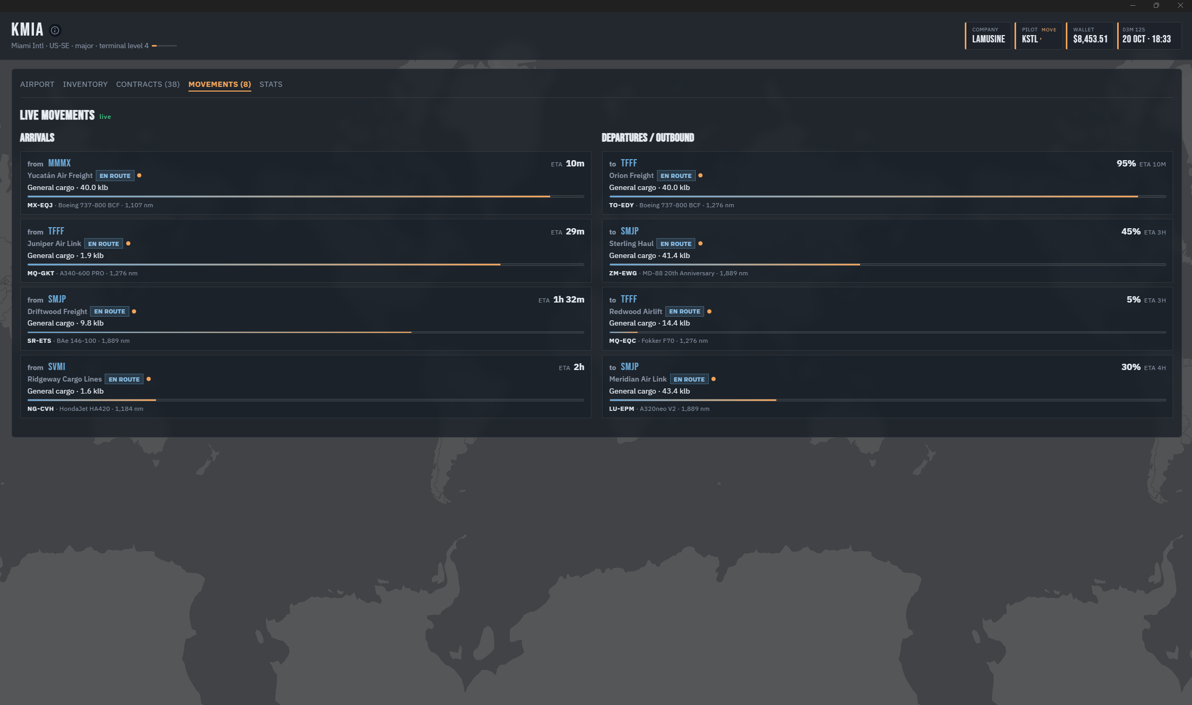
Task: Click ETA 1h 32m on Driftwood Freight
Action: point(561,299)
